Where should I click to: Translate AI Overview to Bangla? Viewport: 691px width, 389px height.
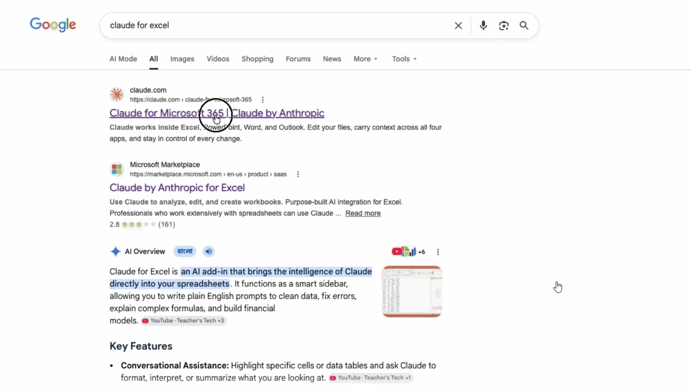coord(185,251)
